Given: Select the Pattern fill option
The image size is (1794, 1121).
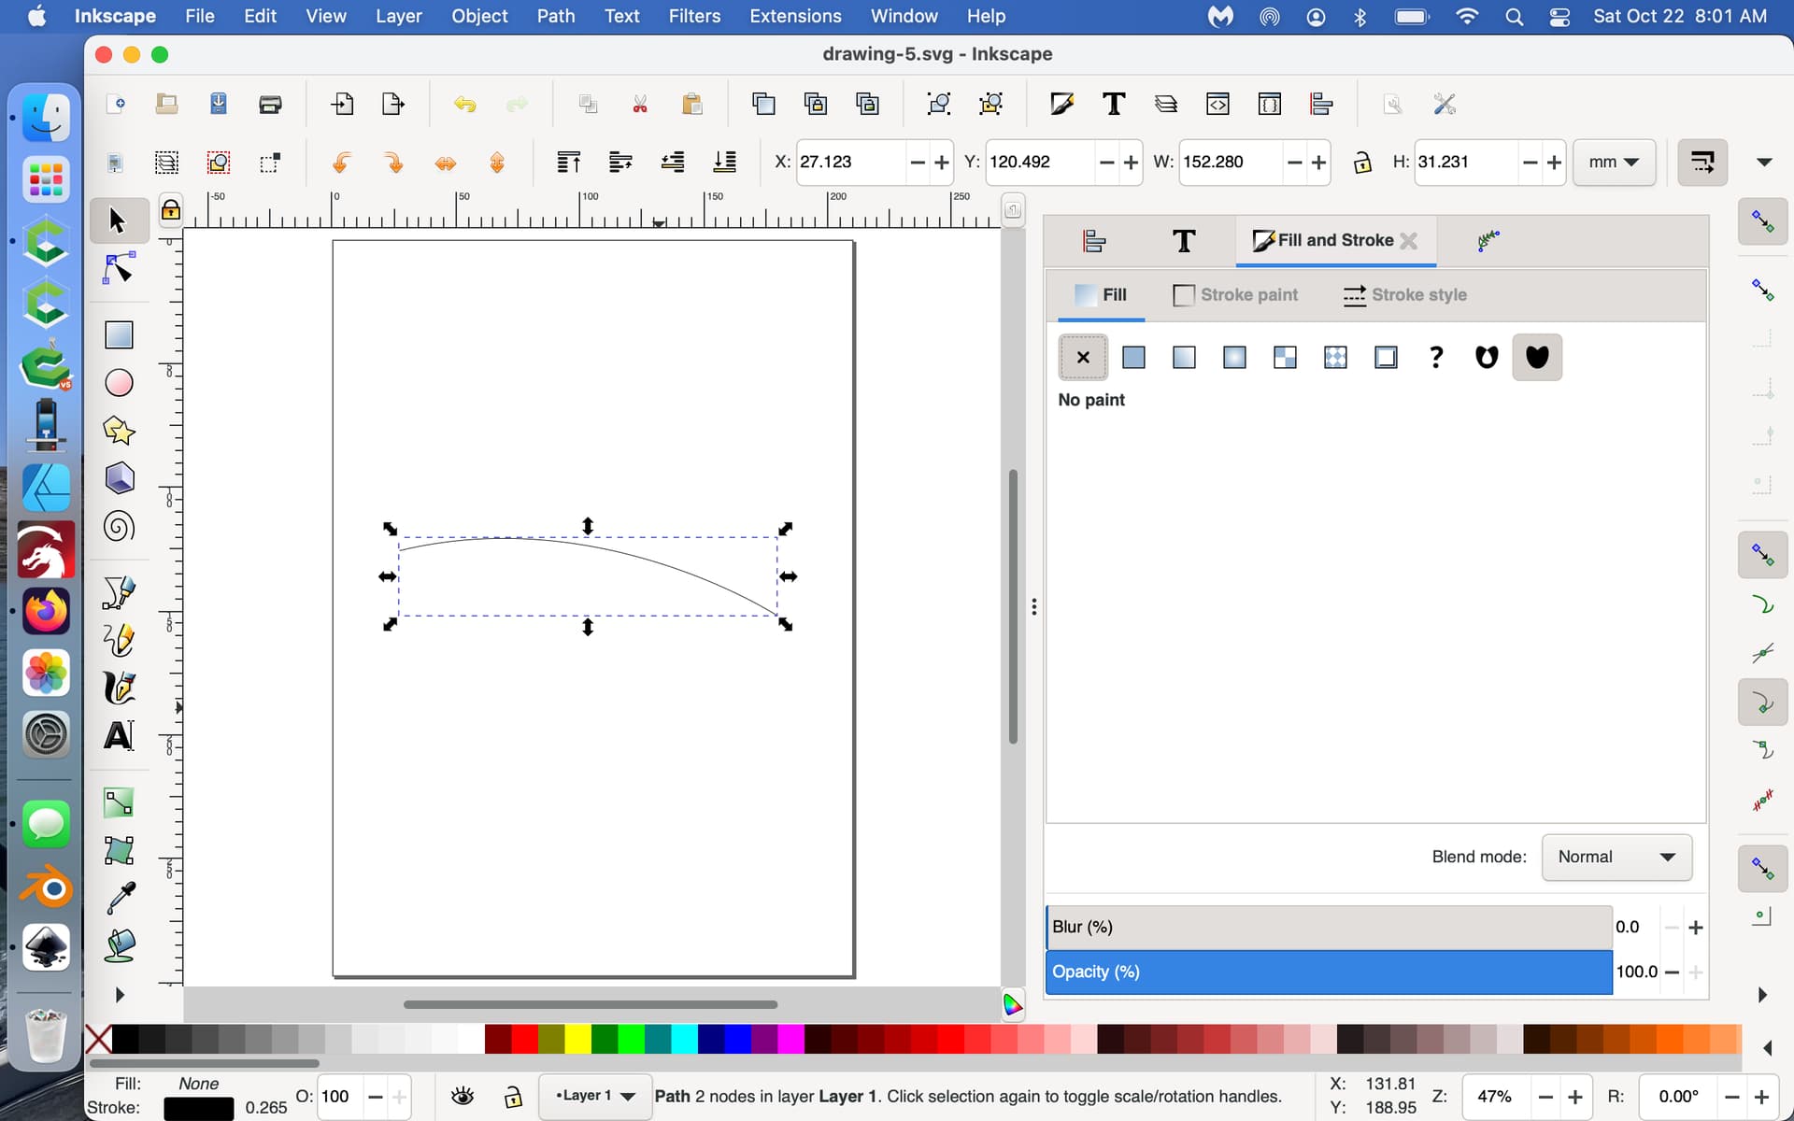Looking at the screenshot, I should [1335, 357].
